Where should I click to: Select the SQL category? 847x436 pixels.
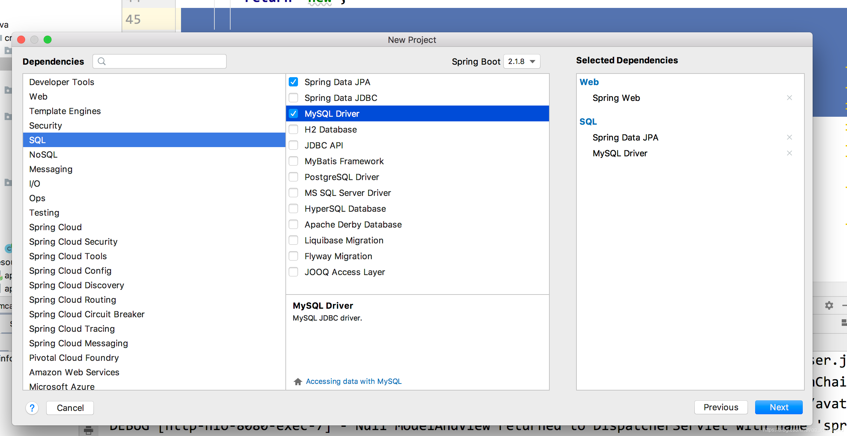[x=154, y=140]
